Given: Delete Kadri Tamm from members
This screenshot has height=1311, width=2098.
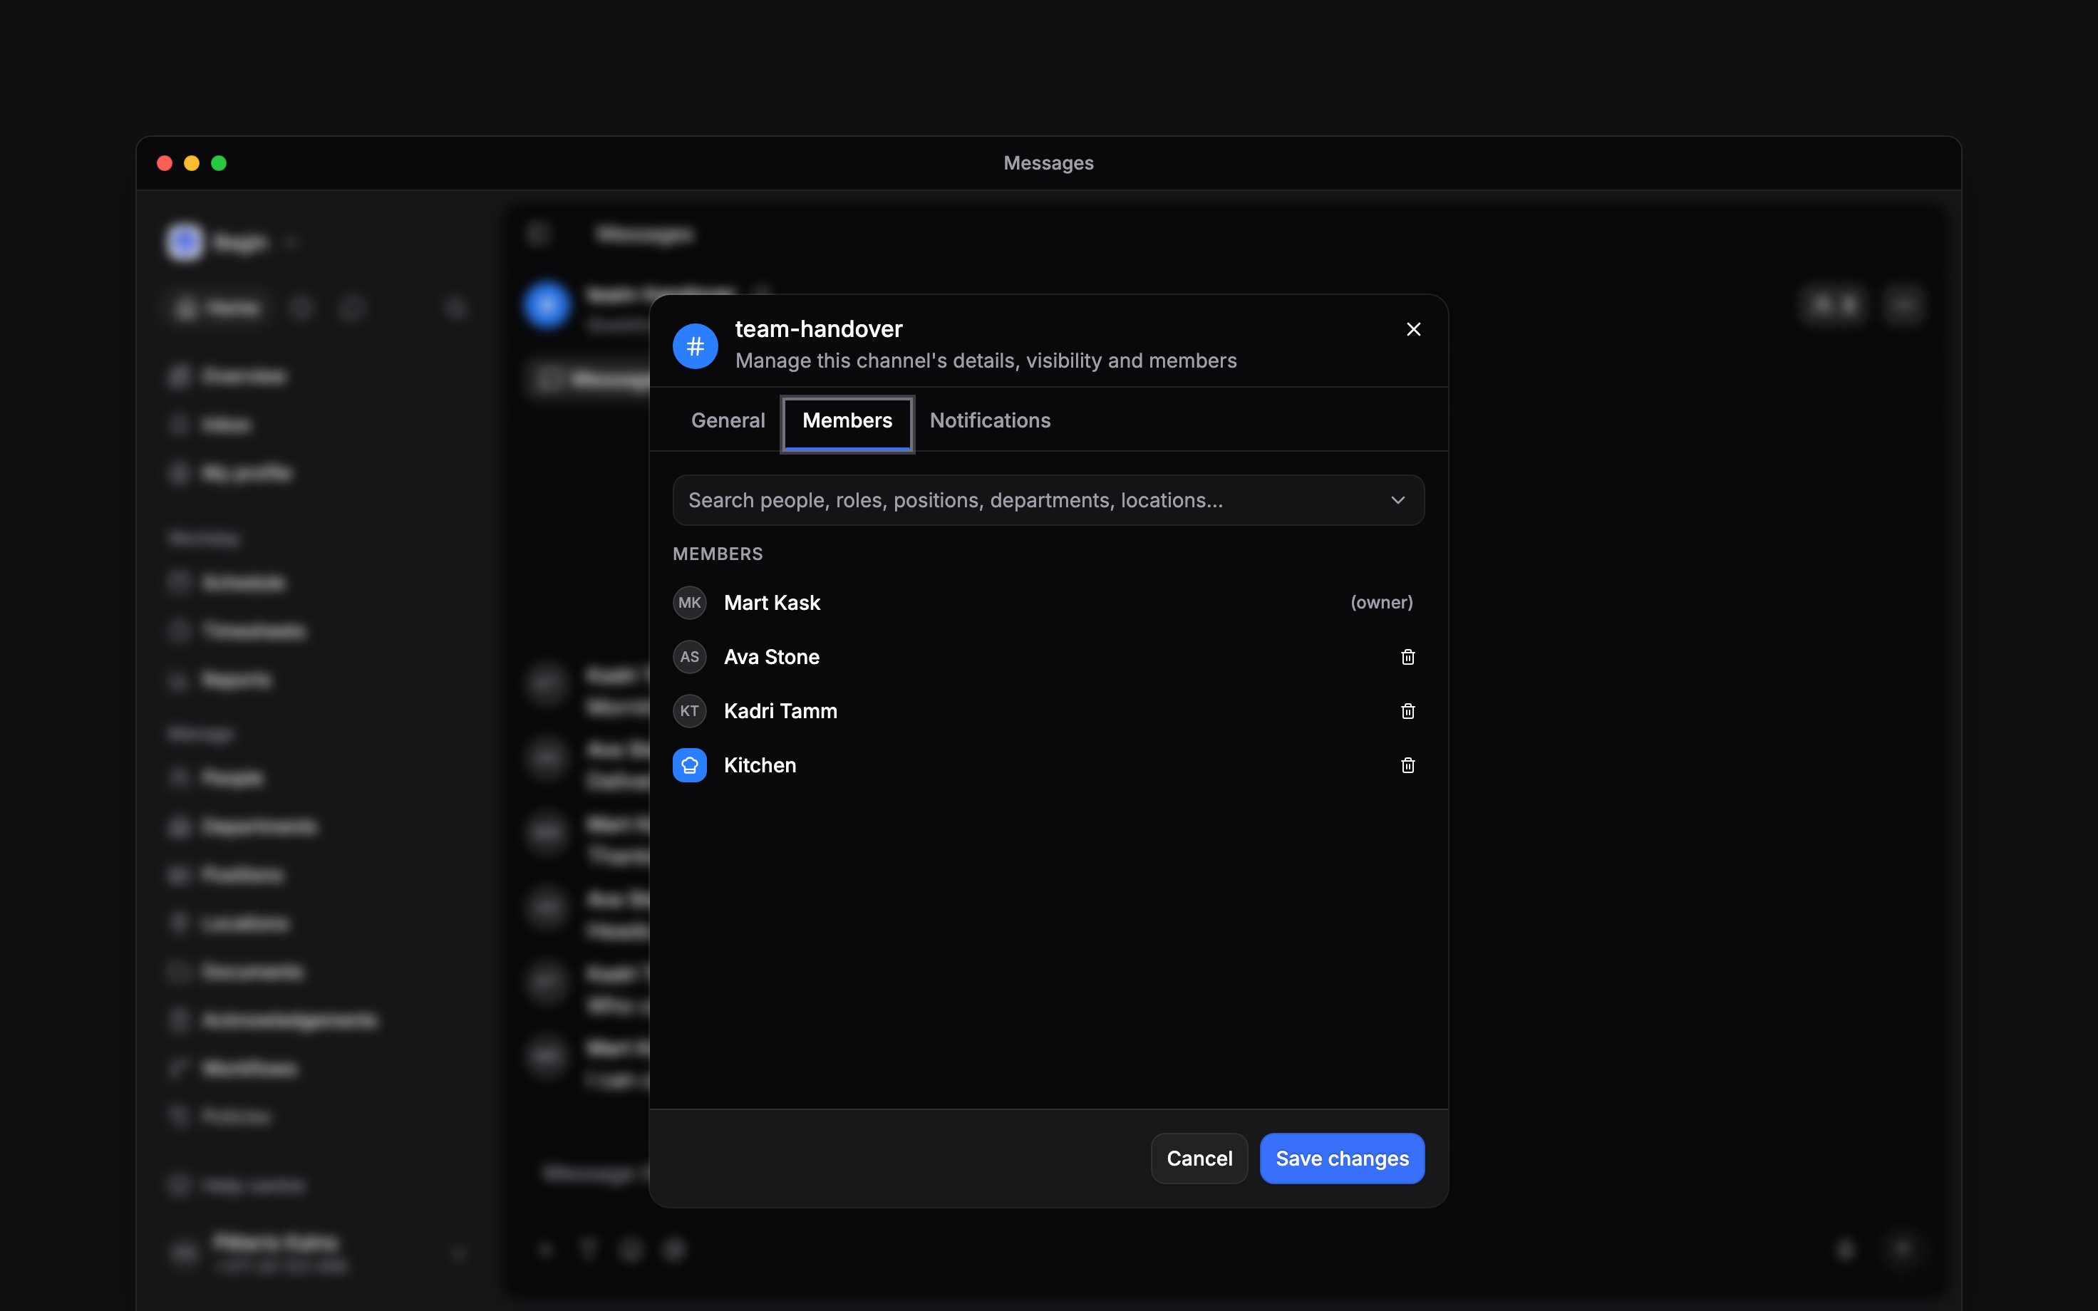Looking at the screenshot, I should tap(1408, 711).
